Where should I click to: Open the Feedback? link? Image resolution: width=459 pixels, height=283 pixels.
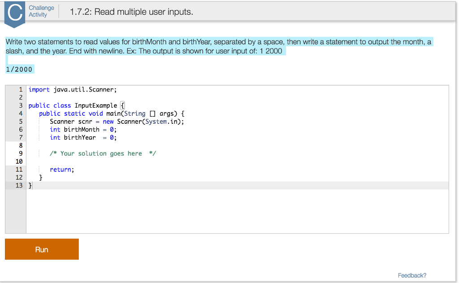[x=412, y=275]
